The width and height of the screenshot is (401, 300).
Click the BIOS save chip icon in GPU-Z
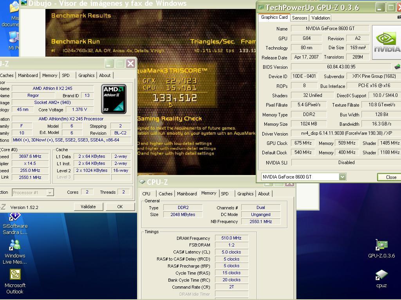point(397,67)
